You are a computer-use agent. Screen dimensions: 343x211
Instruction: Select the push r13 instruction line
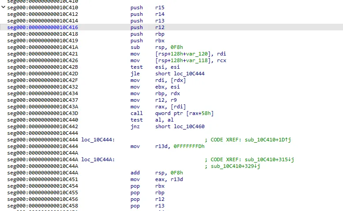(x=147, y=21)
